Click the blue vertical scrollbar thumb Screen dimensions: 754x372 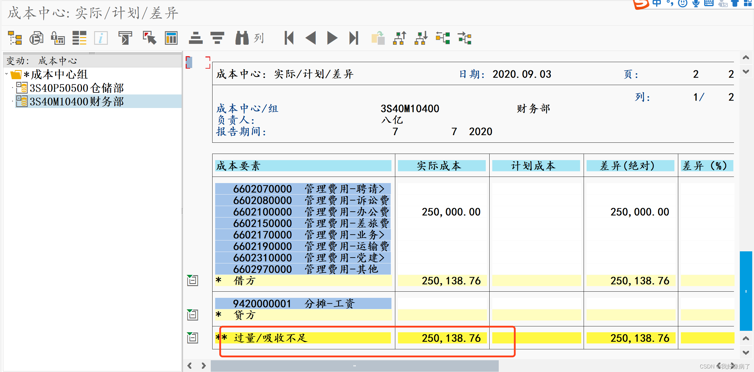point(746,291)
